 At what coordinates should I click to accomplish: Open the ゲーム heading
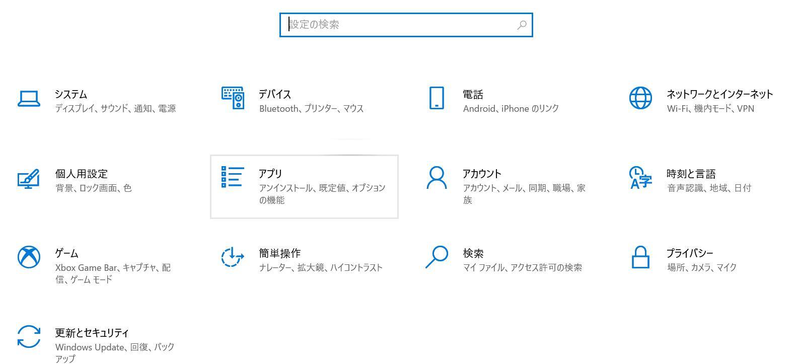pos(66,253)
